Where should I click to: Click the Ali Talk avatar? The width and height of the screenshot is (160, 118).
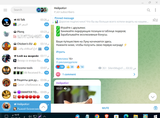pyautogui.click(x=6, y=22)
